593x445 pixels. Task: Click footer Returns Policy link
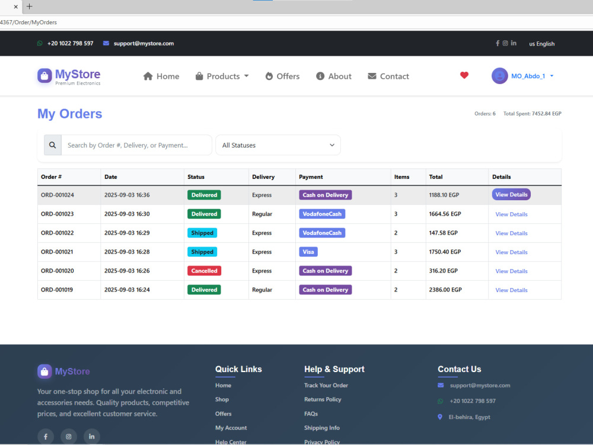[323, 399]
